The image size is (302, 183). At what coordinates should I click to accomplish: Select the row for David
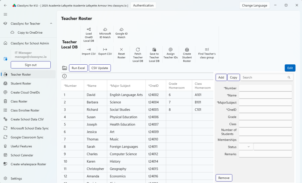pyautogui.click(x=137, y=95)
